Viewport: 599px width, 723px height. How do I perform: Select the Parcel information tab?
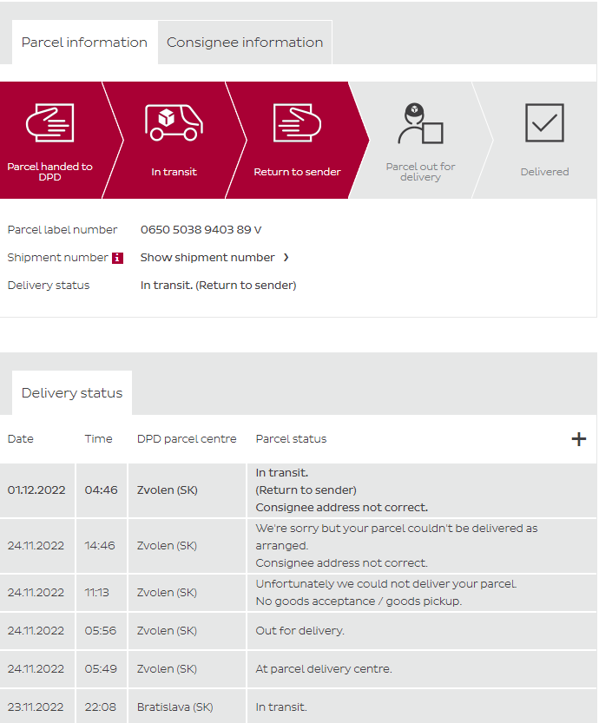click(x=84, y=43)
